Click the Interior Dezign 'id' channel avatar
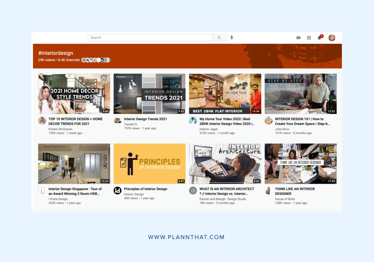The image size is (374, 262). pos(117,191)
